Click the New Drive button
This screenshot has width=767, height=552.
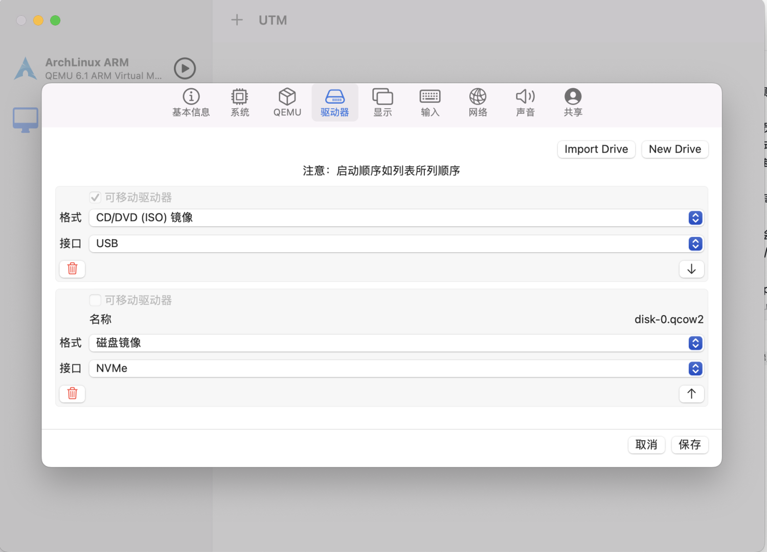(x=674, y=149)
